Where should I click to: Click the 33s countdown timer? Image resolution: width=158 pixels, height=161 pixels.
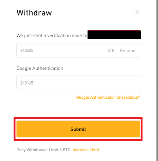click(112, 51)
